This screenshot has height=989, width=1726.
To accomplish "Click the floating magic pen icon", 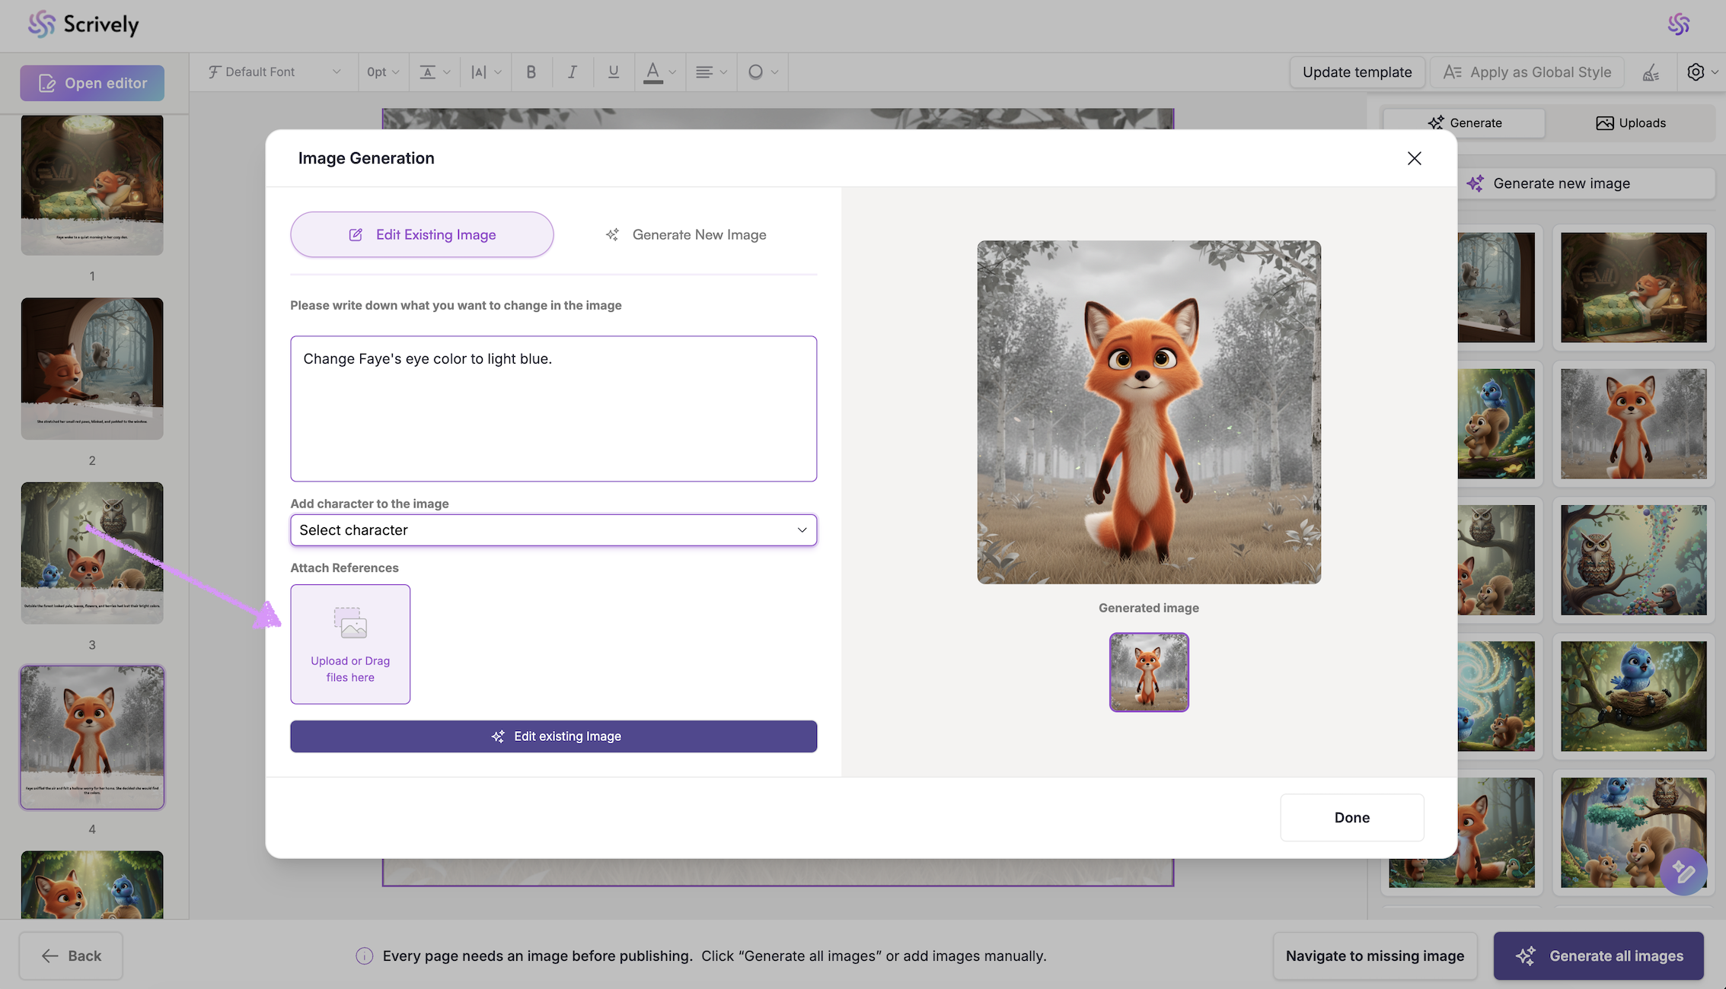I will [x=1683, y=872].
